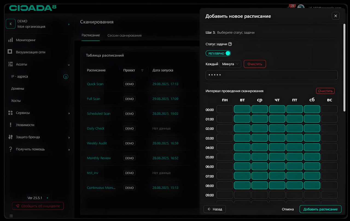Image resolution: width=350 pixels, height=221 pixels.
Task: Click the help icon beside Статус задачи
Action: point(230,44)
